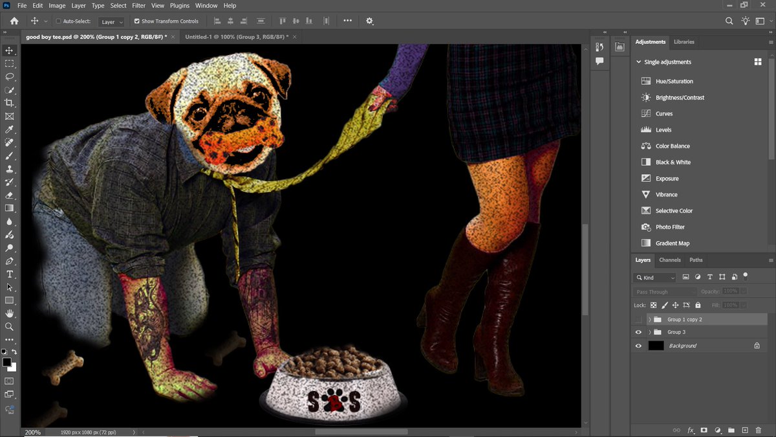Add a Hue/Saturation adjustment
The width and height of the screenshot is (776, 437).
(x=674, y=82)
